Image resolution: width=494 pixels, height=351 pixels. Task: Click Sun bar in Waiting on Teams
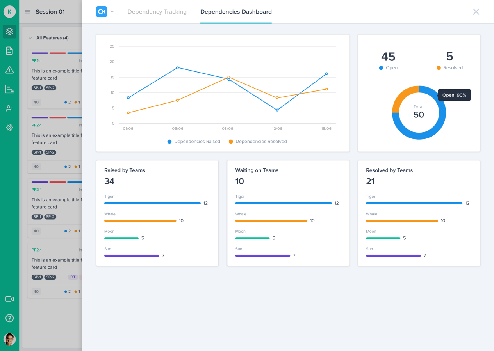(263, 256)
